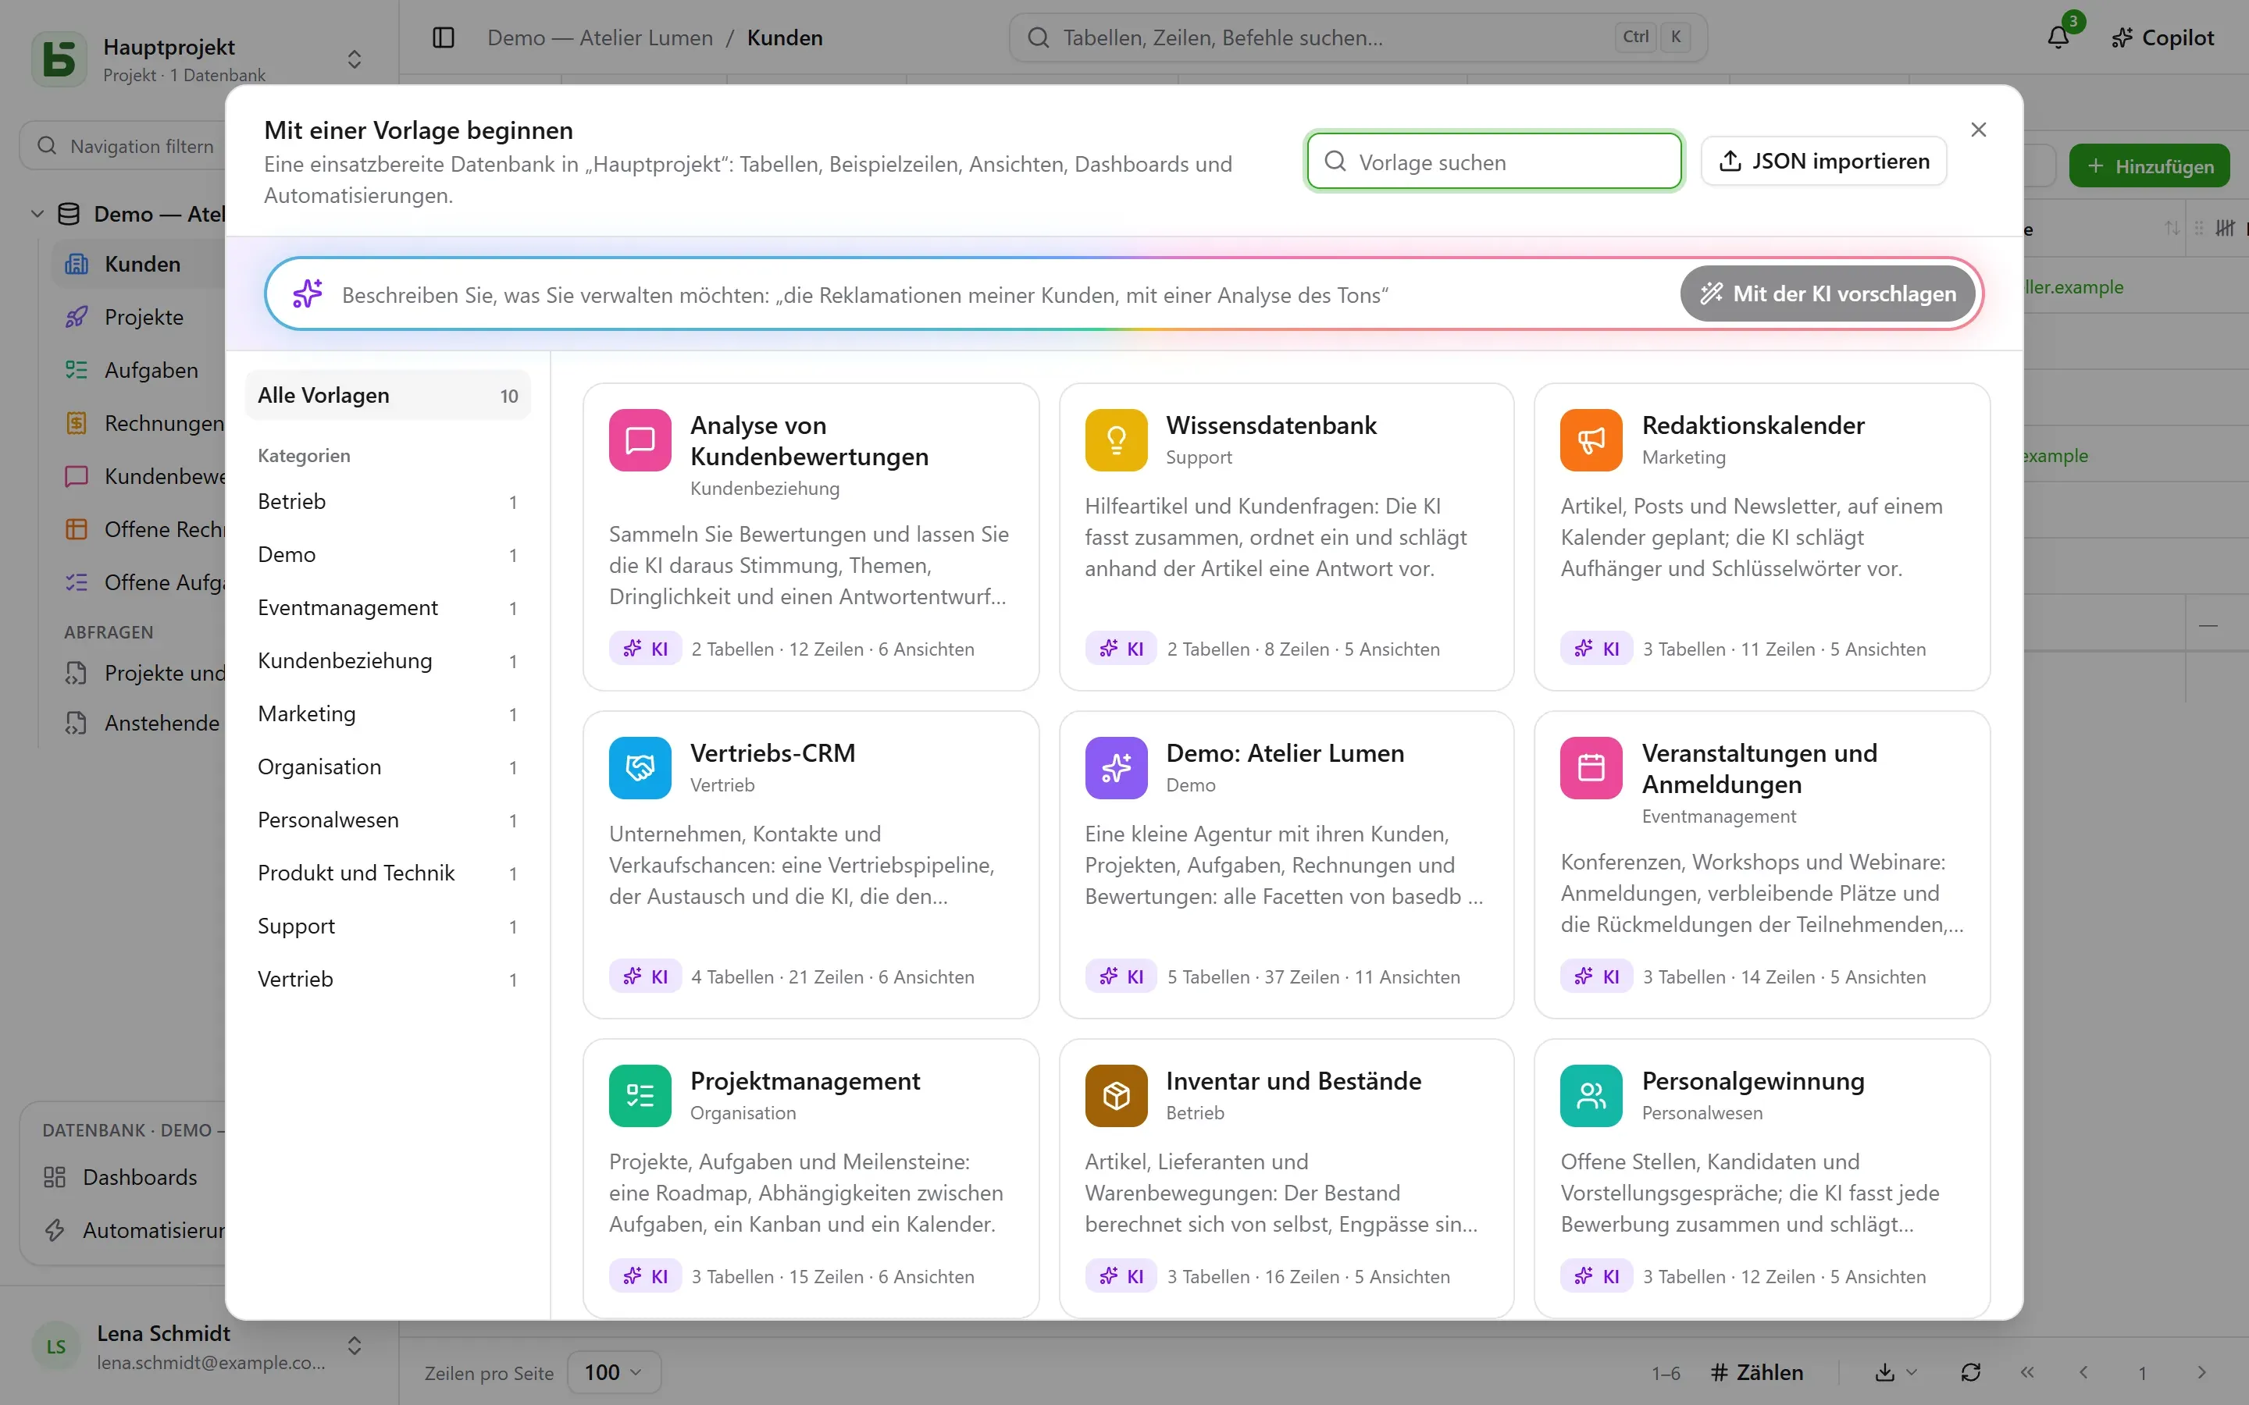2249x1405 pixels.
Task: Filter templates by Marketing category
Action: [x=387, y=713]
